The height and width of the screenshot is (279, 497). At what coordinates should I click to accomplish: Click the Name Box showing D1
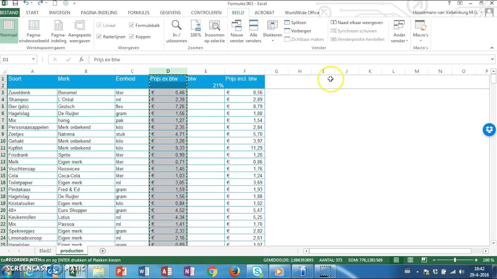pyautogui.click(x=16, y=59)
